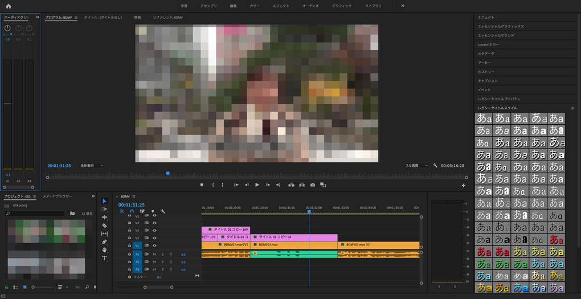Select the Ripple Edit tool
The height and width of the screenshot is (299, 581).
(104, 217)
